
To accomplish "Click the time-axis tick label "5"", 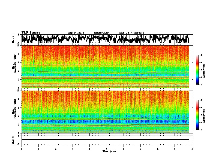I will (107, 149).
